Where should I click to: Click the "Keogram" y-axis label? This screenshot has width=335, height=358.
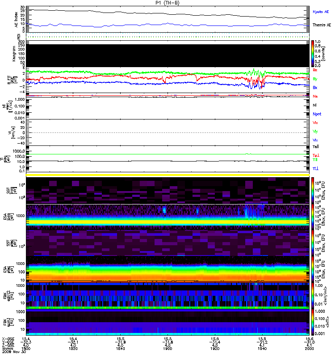click(14, 54)
